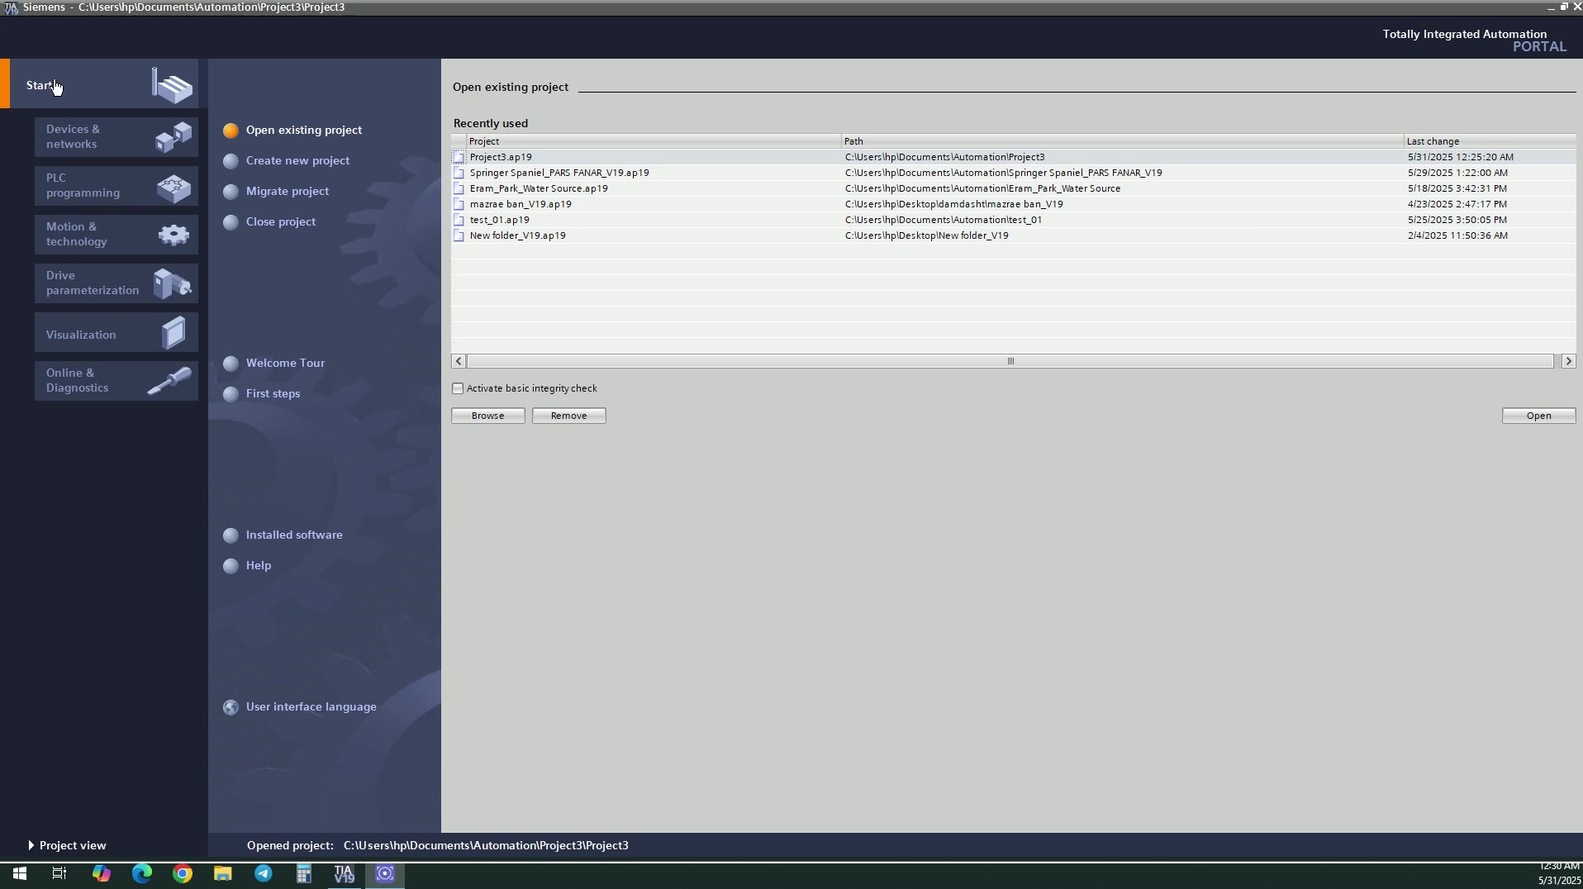
Task: Open the Welcome Tour
Action: coord(285,364)
